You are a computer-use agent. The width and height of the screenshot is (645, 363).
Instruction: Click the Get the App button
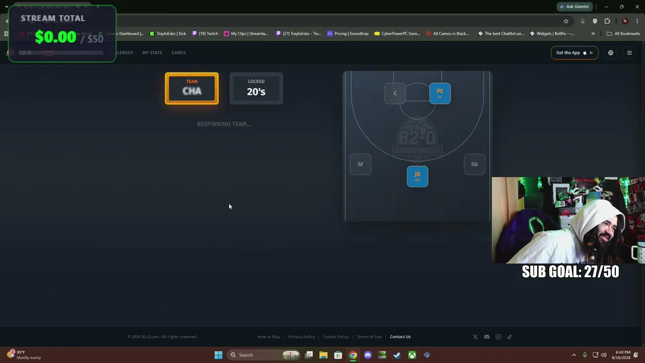click(574, 53)
